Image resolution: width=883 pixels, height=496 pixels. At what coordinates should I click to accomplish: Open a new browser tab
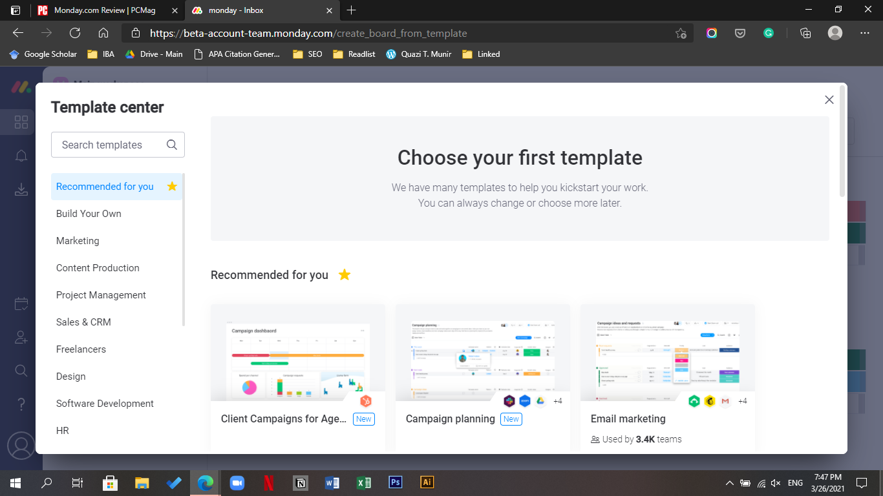(x=351, y=10)
